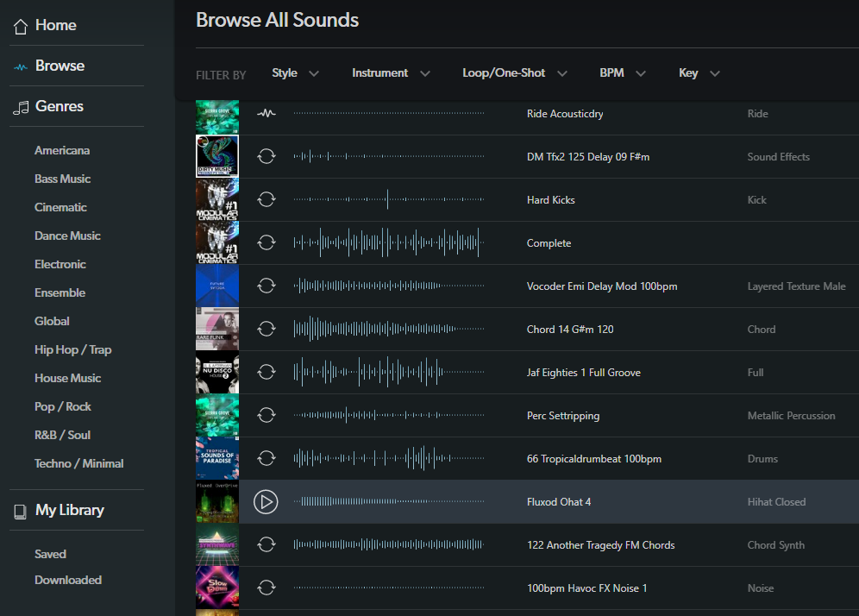Open Modular Cinematics artwork for Hard Kicks
The image size is (859, 616).
(x=217, y=199)
